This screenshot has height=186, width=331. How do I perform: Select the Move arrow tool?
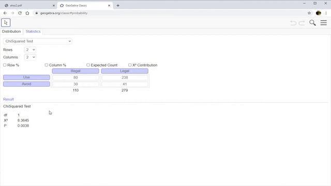[6, 23]
